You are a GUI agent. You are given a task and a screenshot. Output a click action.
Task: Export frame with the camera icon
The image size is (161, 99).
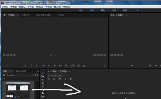84,65
